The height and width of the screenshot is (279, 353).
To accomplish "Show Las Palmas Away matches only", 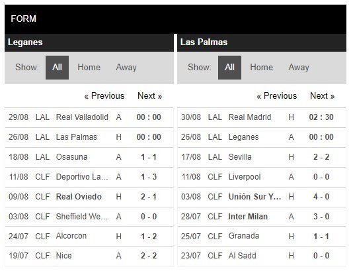I will click(x=299, y=68).
